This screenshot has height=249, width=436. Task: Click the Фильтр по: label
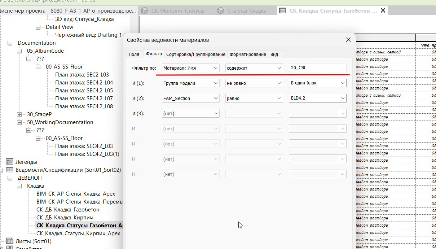click(x=144, y=68)
